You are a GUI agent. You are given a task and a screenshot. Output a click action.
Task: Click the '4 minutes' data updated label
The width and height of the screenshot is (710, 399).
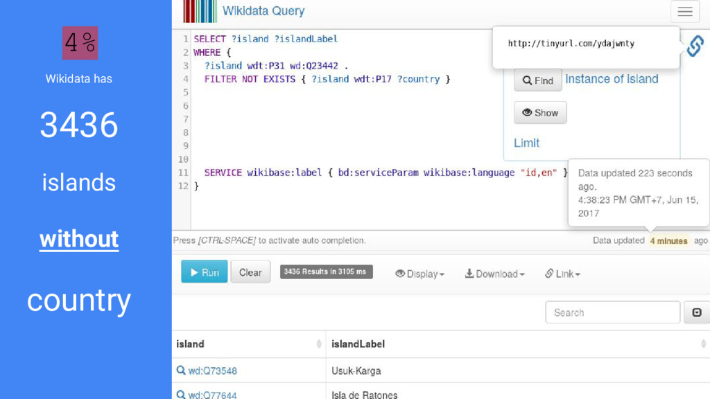[669, 241]
